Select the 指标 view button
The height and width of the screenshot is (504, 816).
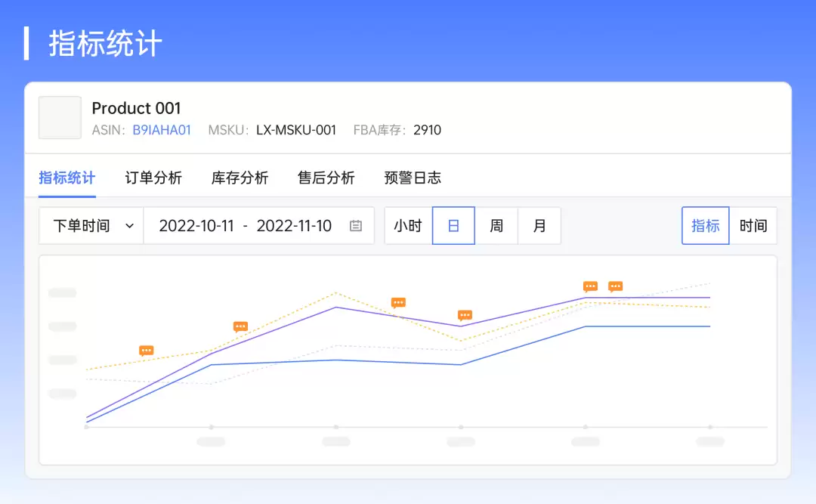click(706, 226)
